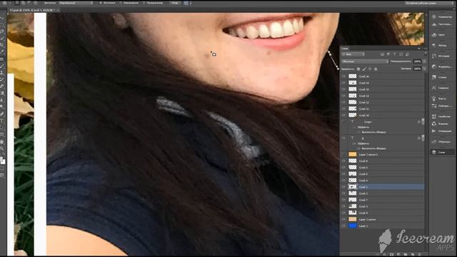Toggle visibility of the selected highlighted layer
Screen dimensions: 457x257
(343, 187)
